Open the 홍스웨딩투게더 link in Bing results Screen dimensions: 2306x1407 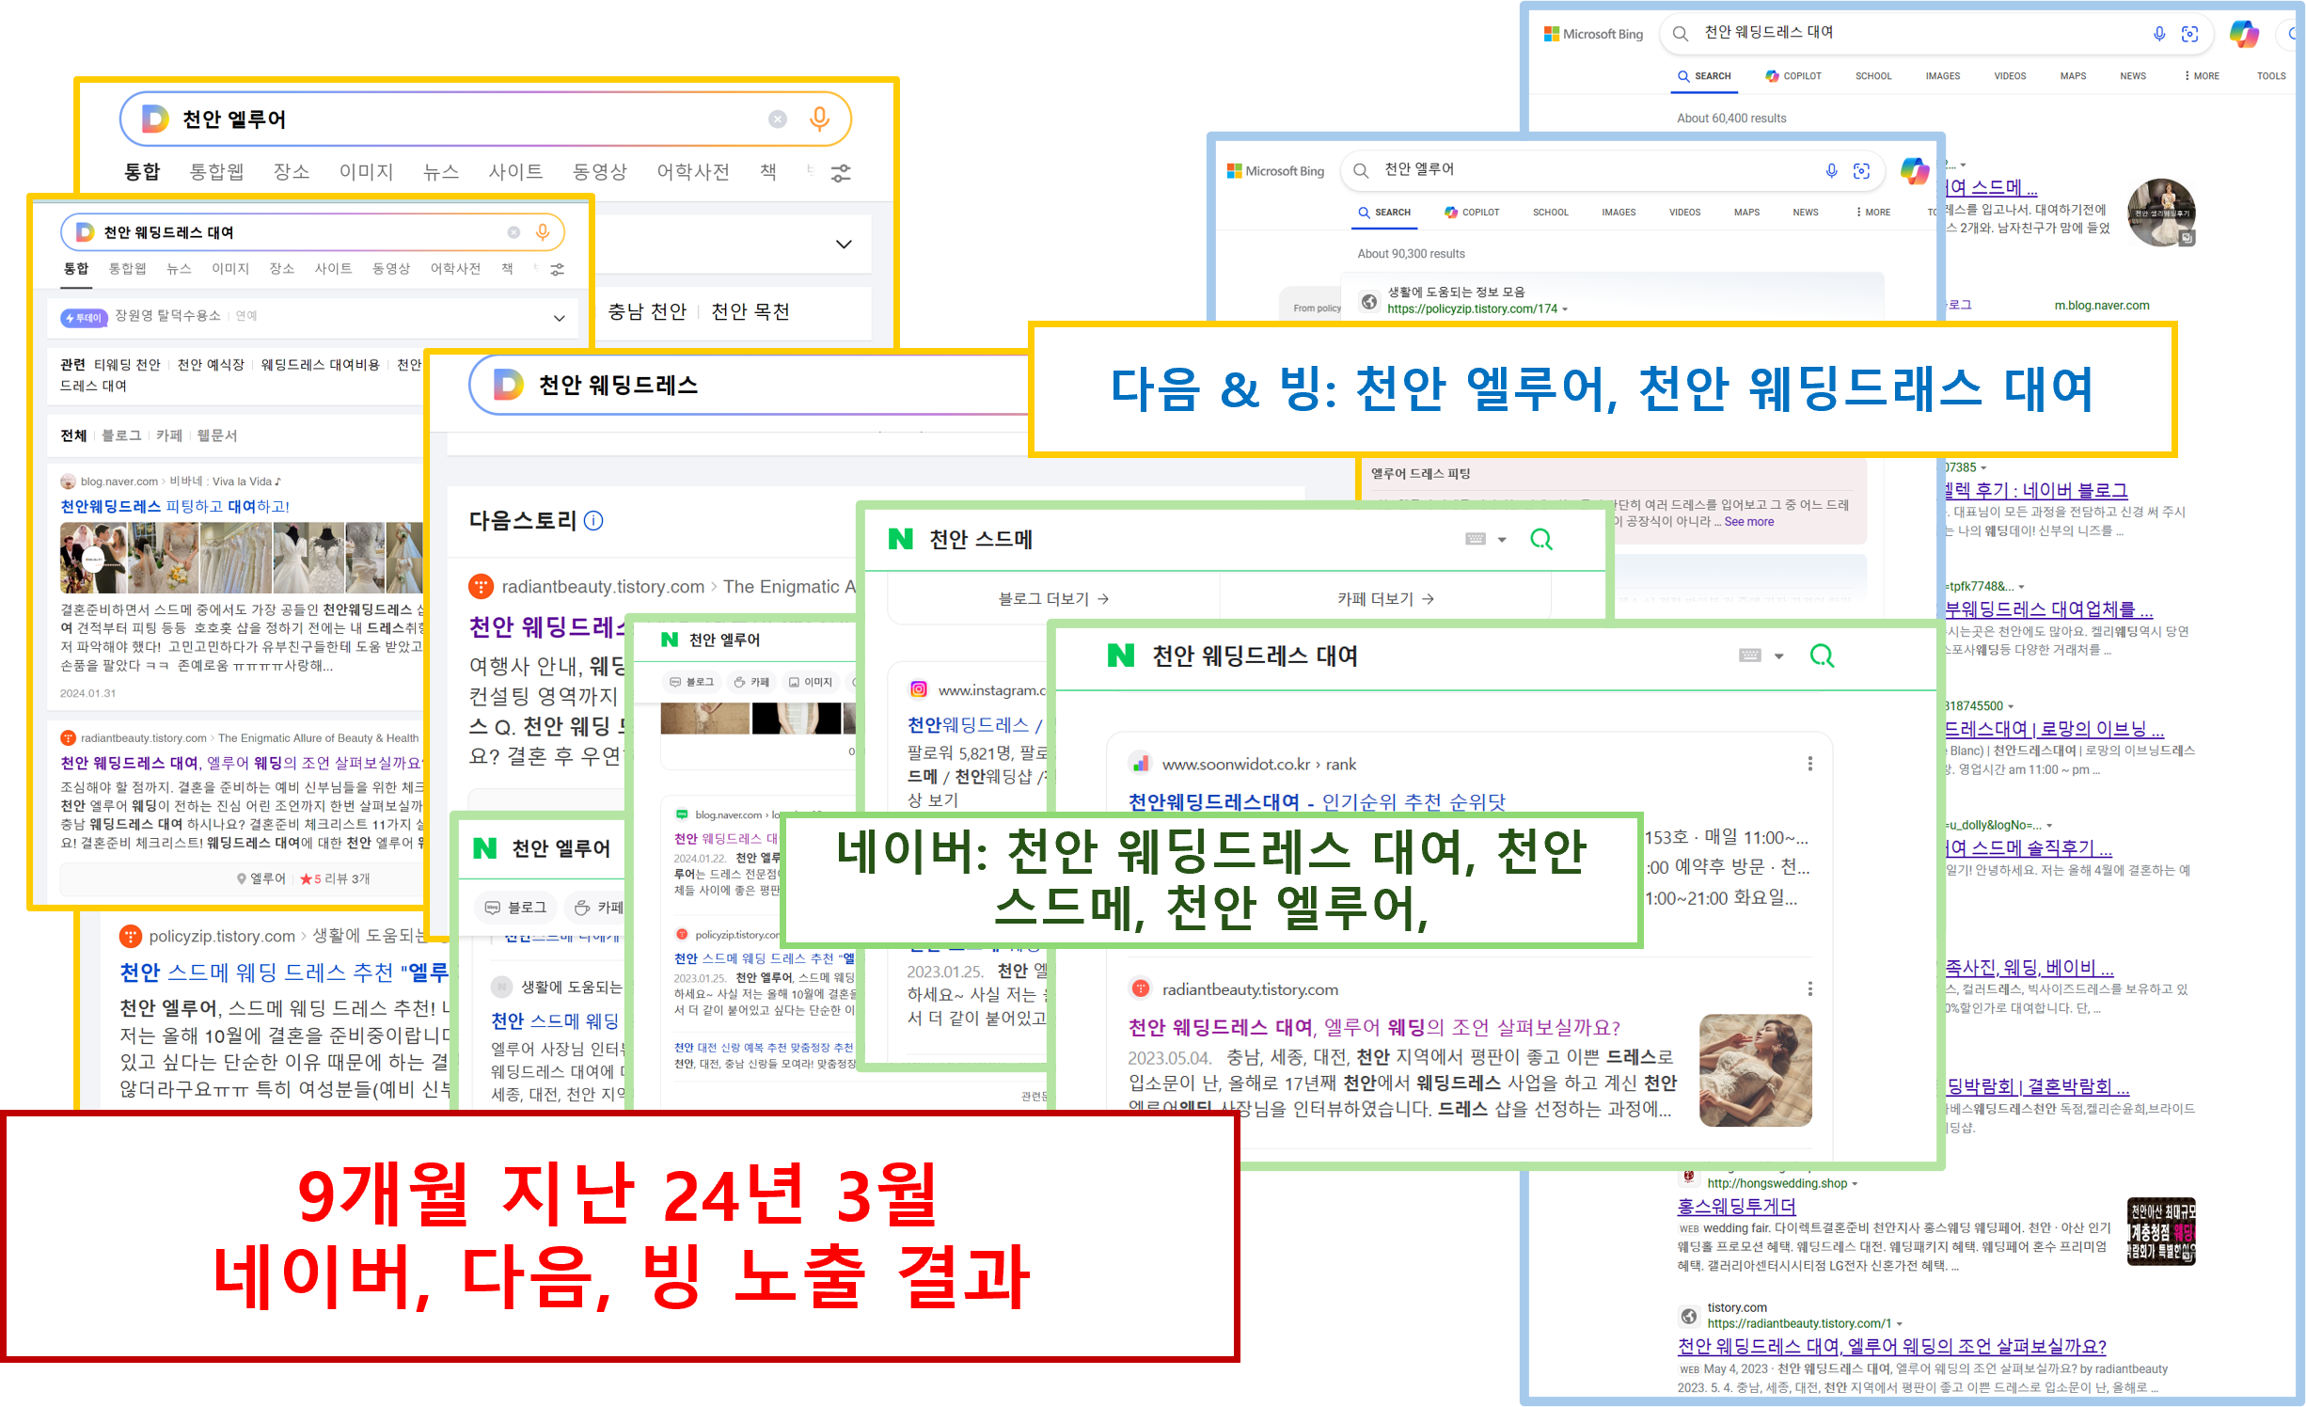point(1735,1207)
